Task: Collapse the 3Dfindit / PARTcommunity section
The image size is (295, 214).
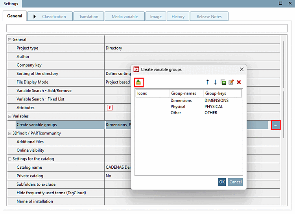Action: 9,134
